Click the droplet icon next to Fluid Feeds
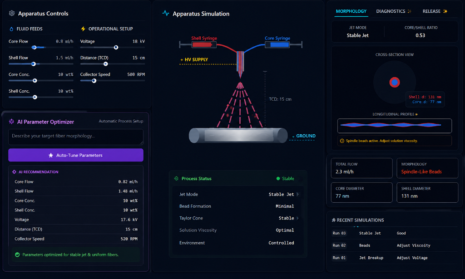465x279 pixels. coord(11,29)
